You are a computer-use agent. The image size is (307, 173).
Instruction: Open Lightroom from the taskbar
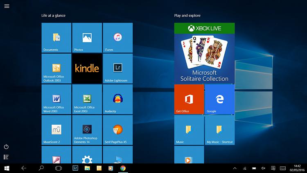point(75,168)
